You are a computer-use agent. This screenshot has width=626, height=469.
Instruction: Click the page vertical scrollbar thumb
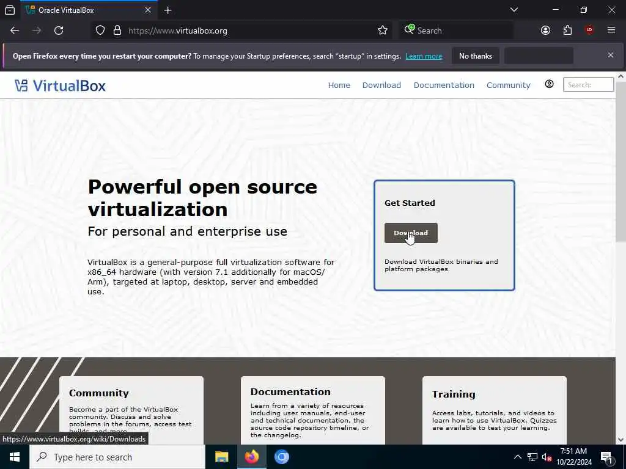tap(621, 161)
